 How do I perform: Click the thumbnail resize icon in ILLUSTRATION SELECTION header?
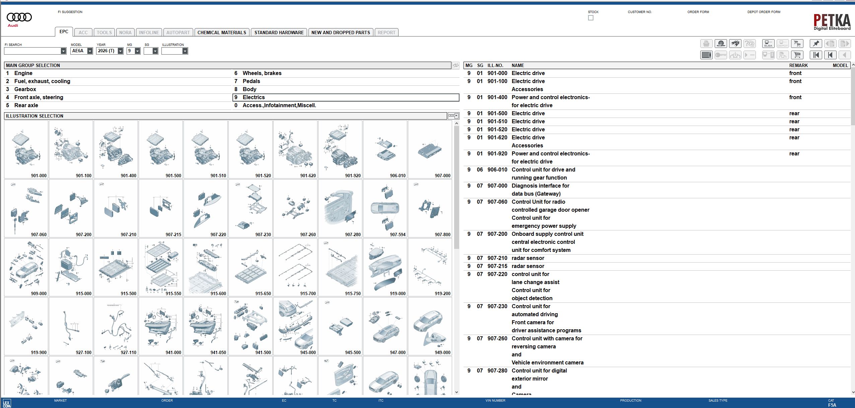[453, 116]
